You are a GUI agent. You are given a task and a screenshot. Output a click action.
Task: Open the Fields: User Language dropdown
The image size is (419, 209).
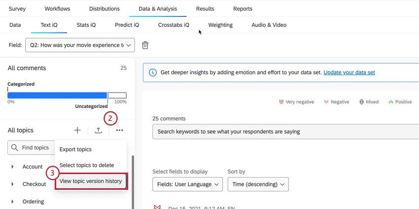[187, 184]
